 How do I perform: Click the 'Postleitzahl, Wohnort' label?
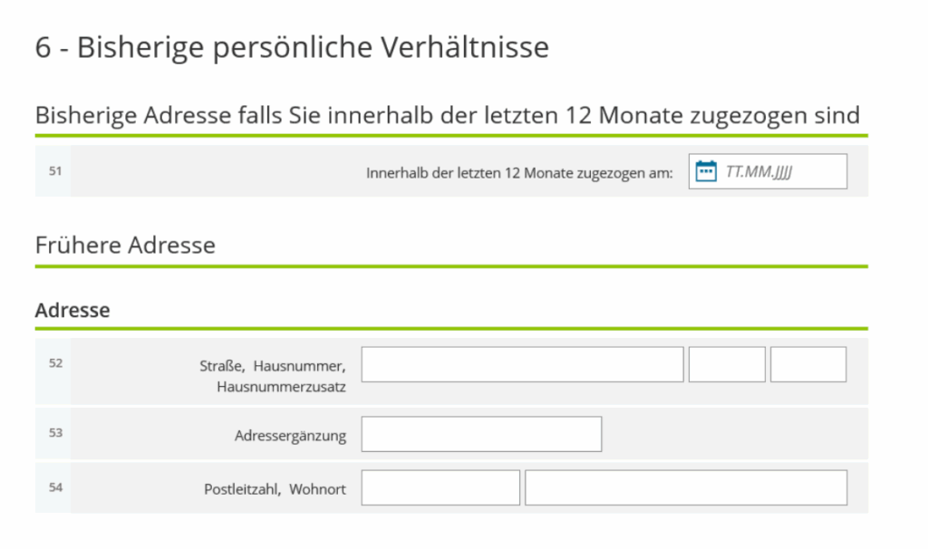pos(275,489)
